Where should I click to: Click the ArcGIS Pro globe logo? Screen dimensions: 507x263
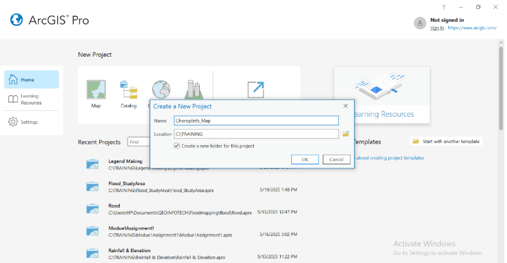(17, 20)
